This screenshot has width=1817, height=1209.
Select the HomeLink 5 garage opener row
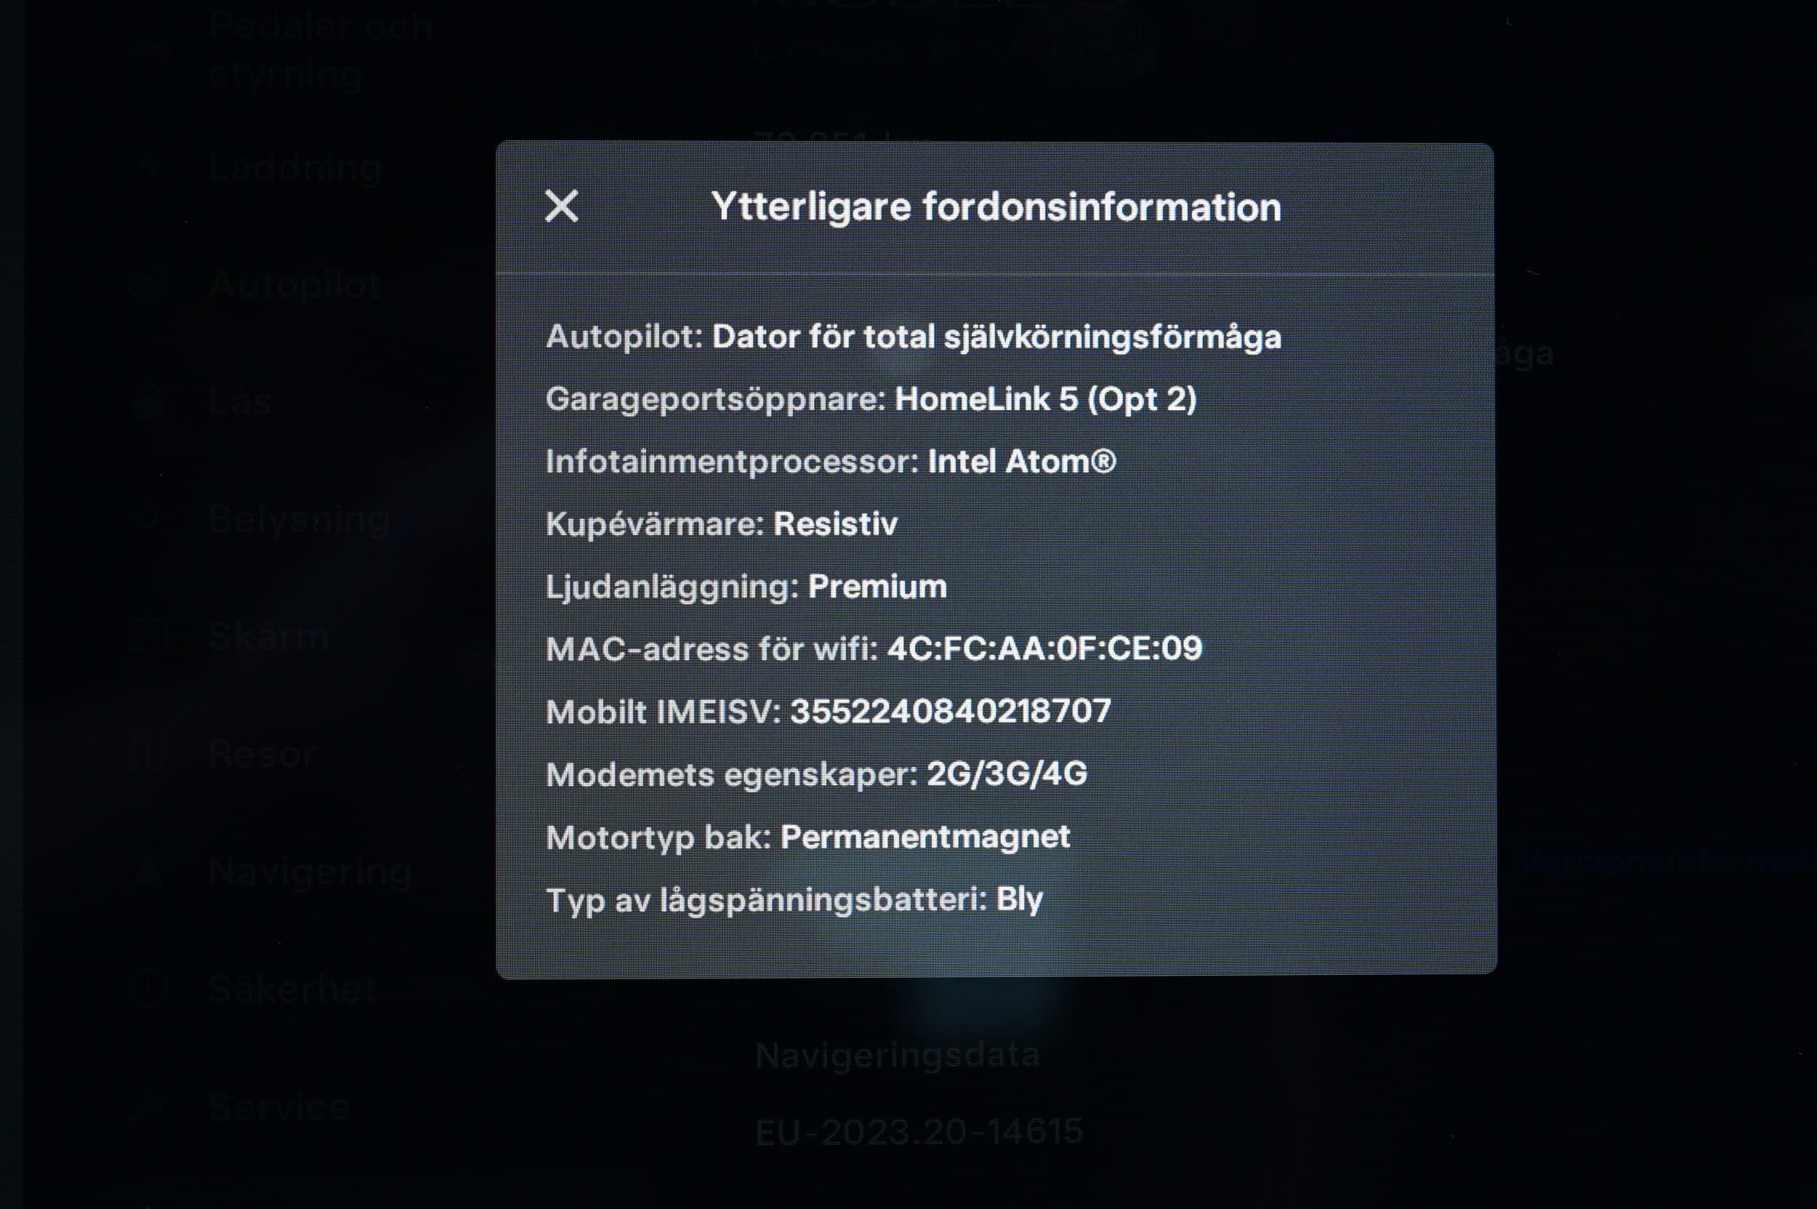point(870,399)
